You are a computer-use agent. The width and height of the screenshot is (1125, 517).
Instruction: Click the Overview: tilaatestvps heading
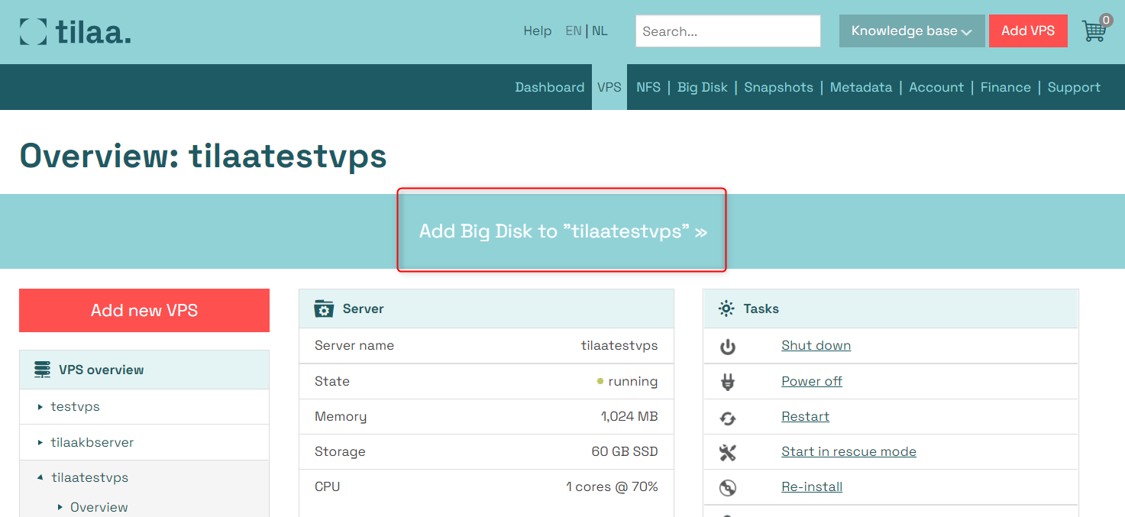point(203,156)
